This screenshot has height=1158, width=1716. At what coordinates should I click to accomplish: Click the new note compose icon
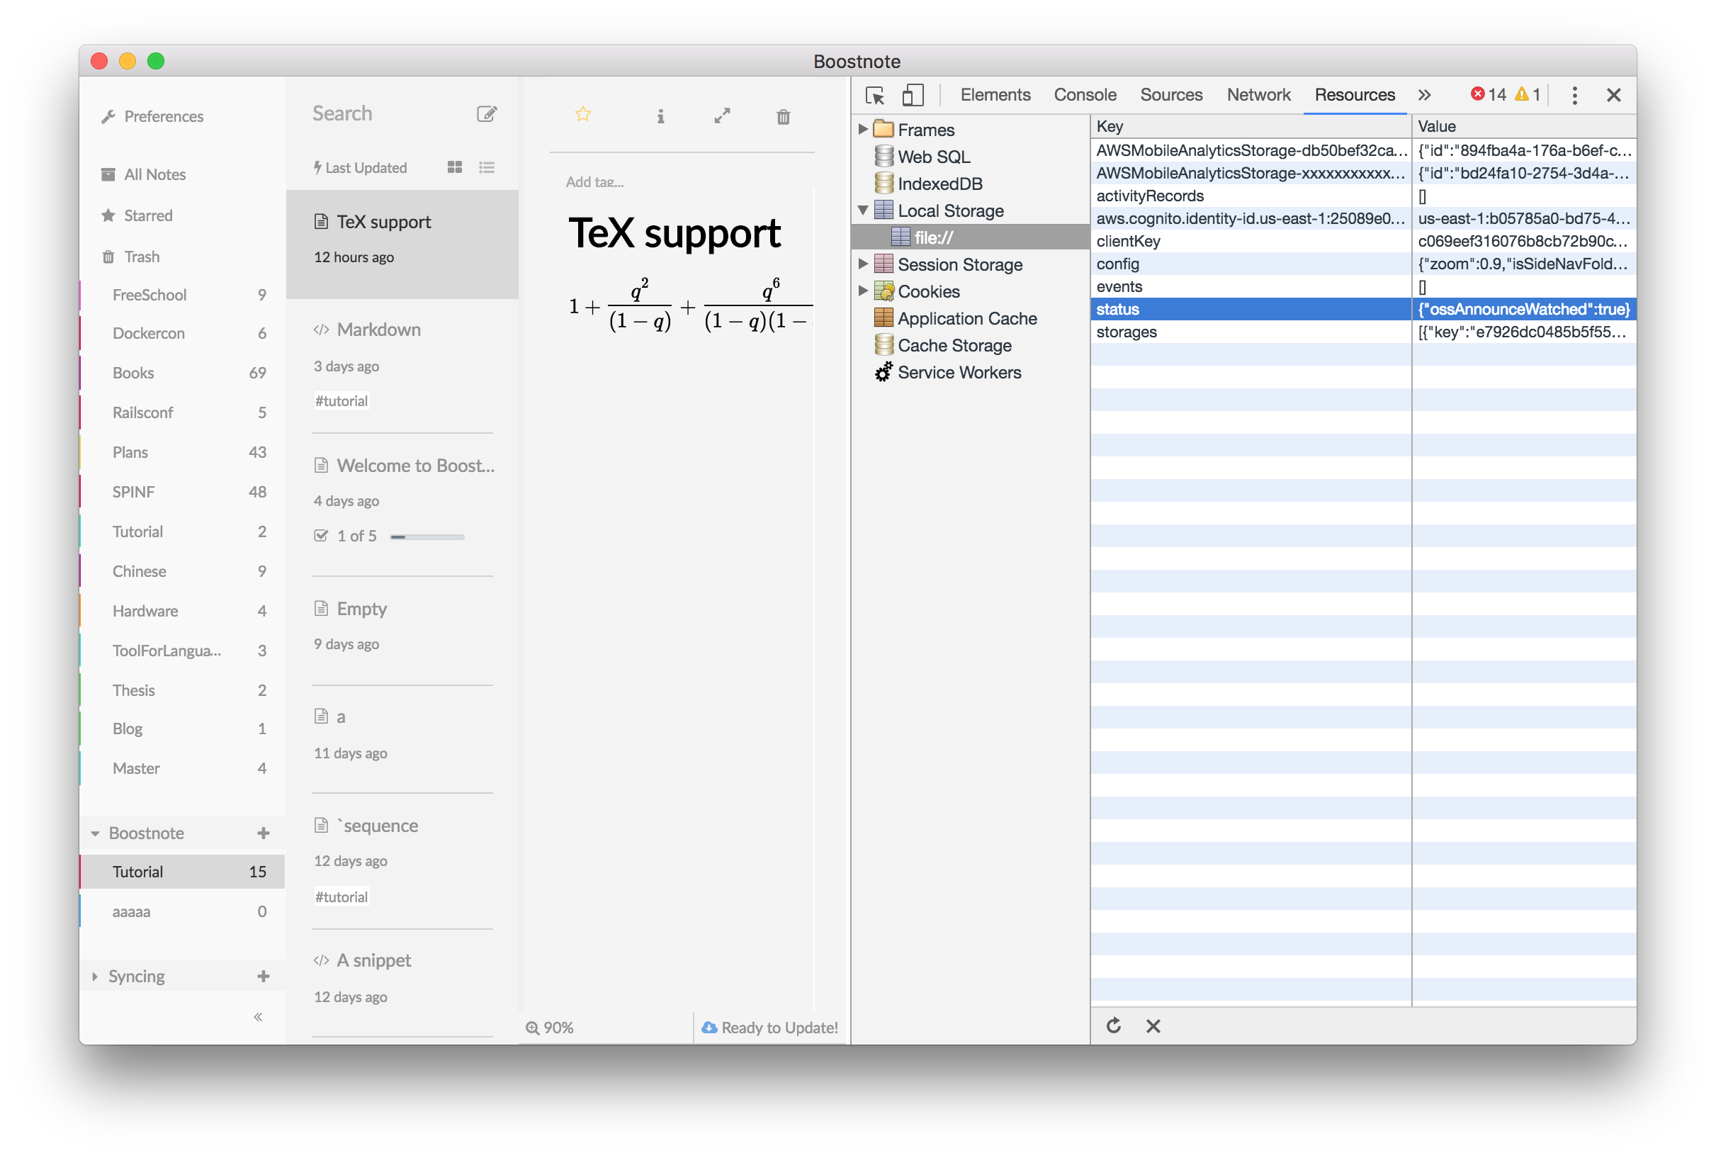(487, 113)
